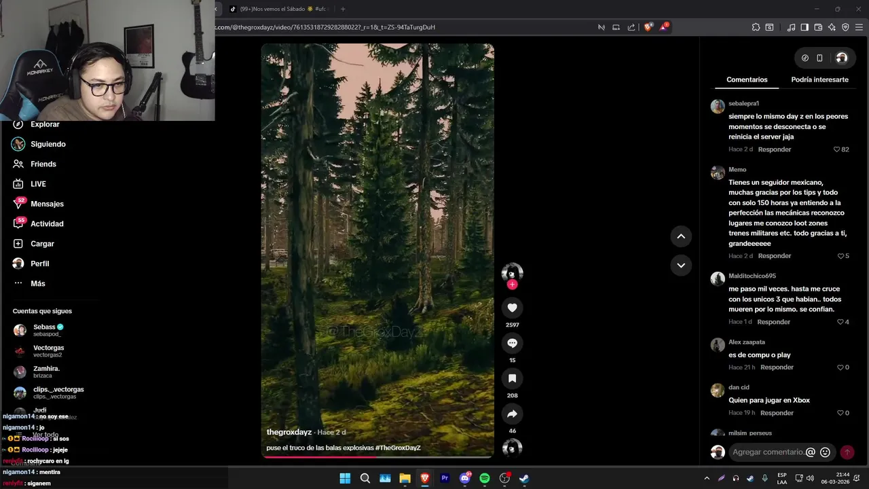The height and width of the screenshot is (489, 869).
Task: Open new browser tab plus button
Action: (343, 9)
